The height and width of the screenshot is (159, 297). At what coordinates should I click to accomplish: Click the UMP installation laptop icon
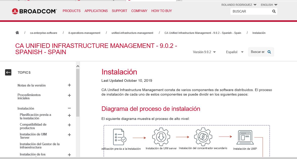pos(245,137)
